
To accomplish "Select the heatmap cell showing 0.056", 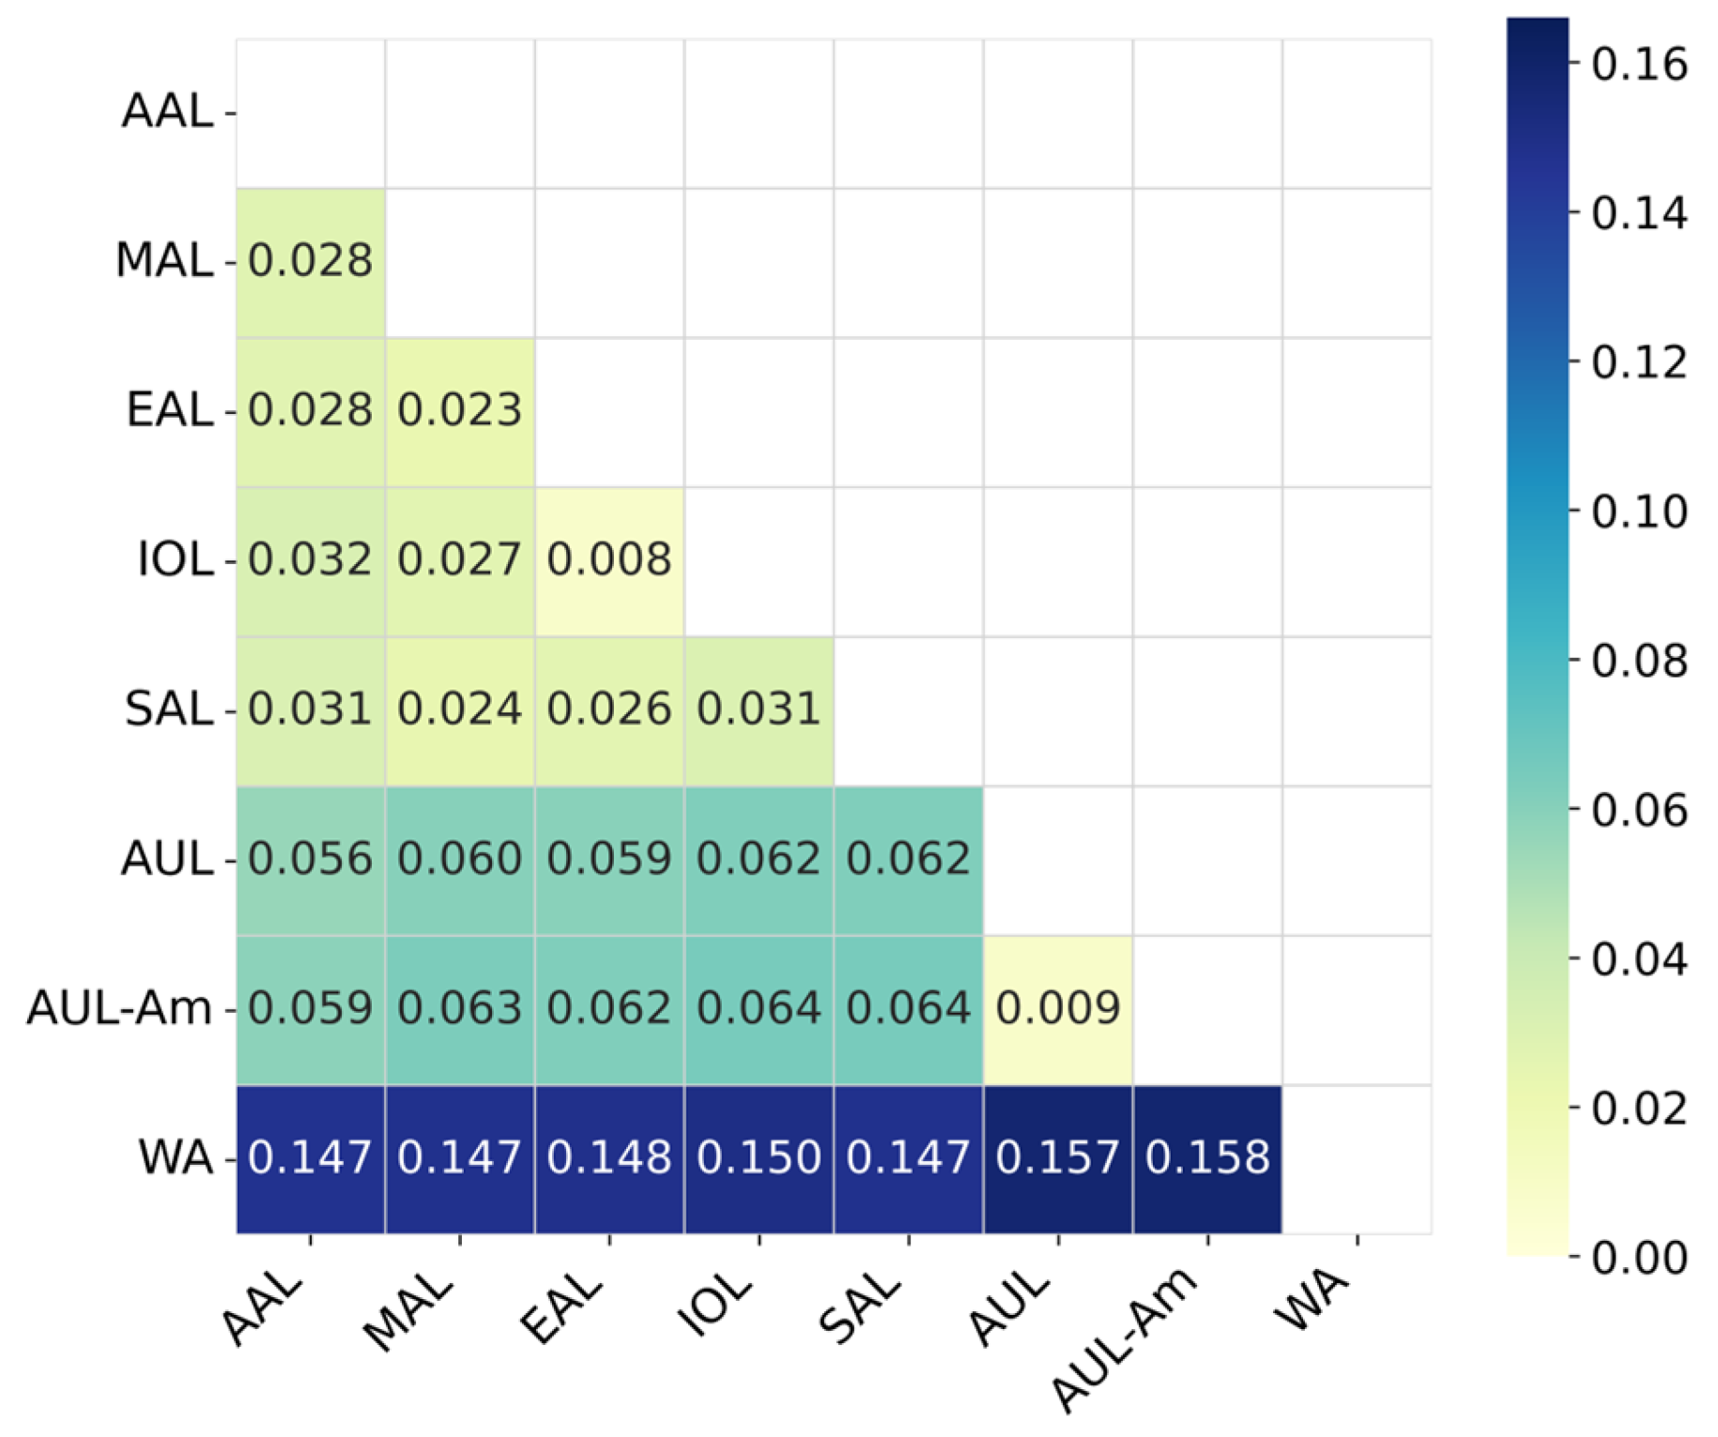I will tap(310, 860).
